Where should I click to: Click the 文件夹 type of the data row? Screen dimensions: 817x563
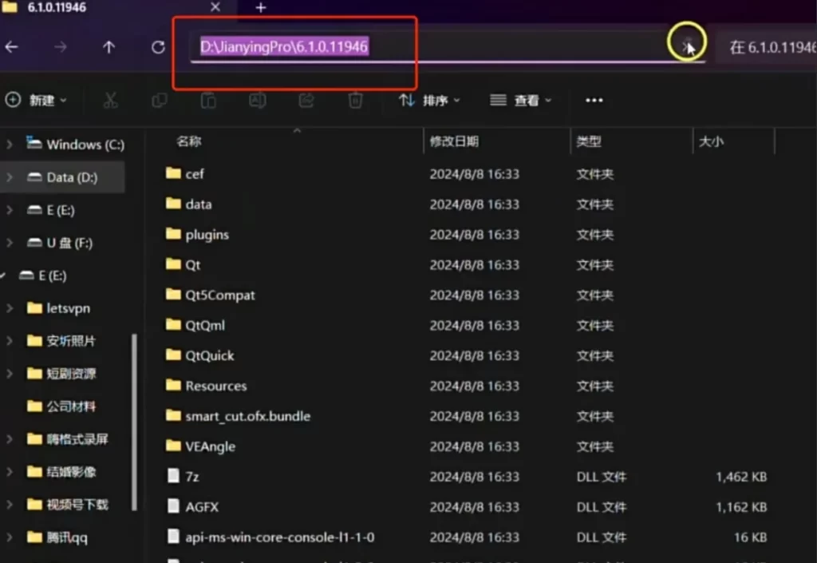pos(595,204)
